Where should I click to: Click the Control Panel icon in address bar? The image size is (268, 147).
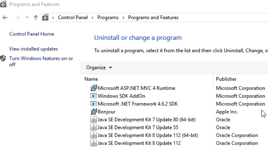tap(46, 18)
